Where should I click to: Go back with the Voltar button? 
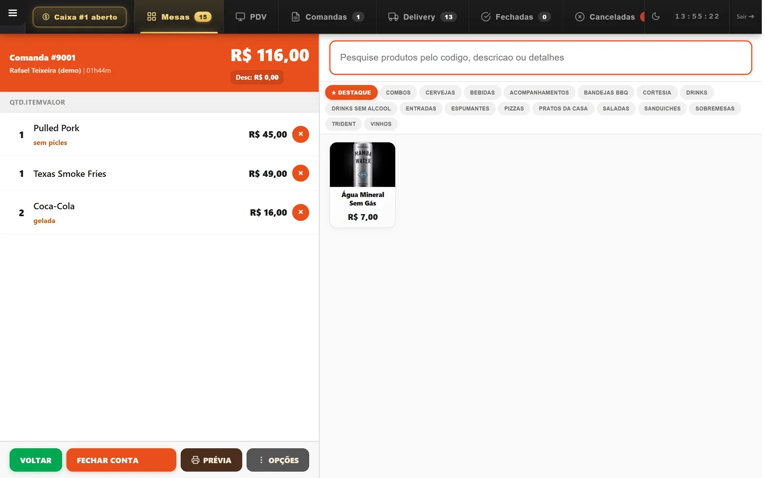point(36,460)
